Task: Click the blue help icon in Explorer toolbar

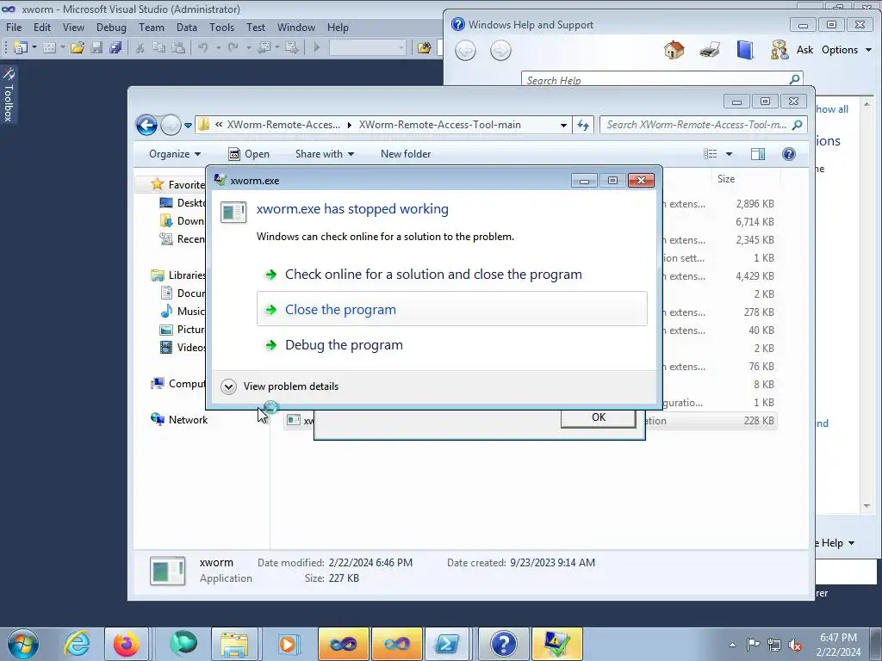Action: (789, 154)
